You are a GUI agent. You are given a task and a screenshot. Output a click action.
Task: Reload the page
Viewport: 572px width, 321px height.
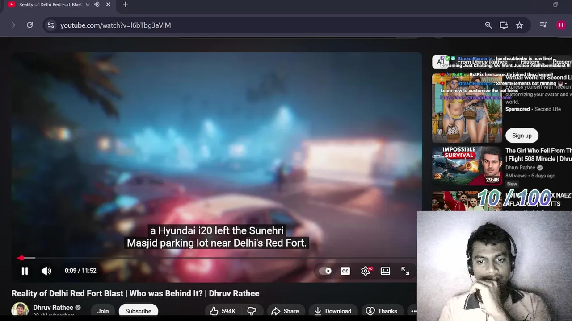pyautogui.click(x=30, y=25)
